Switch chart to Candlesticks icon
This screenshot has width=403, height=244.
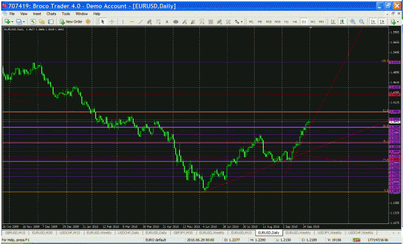click(x=342, y=22)
